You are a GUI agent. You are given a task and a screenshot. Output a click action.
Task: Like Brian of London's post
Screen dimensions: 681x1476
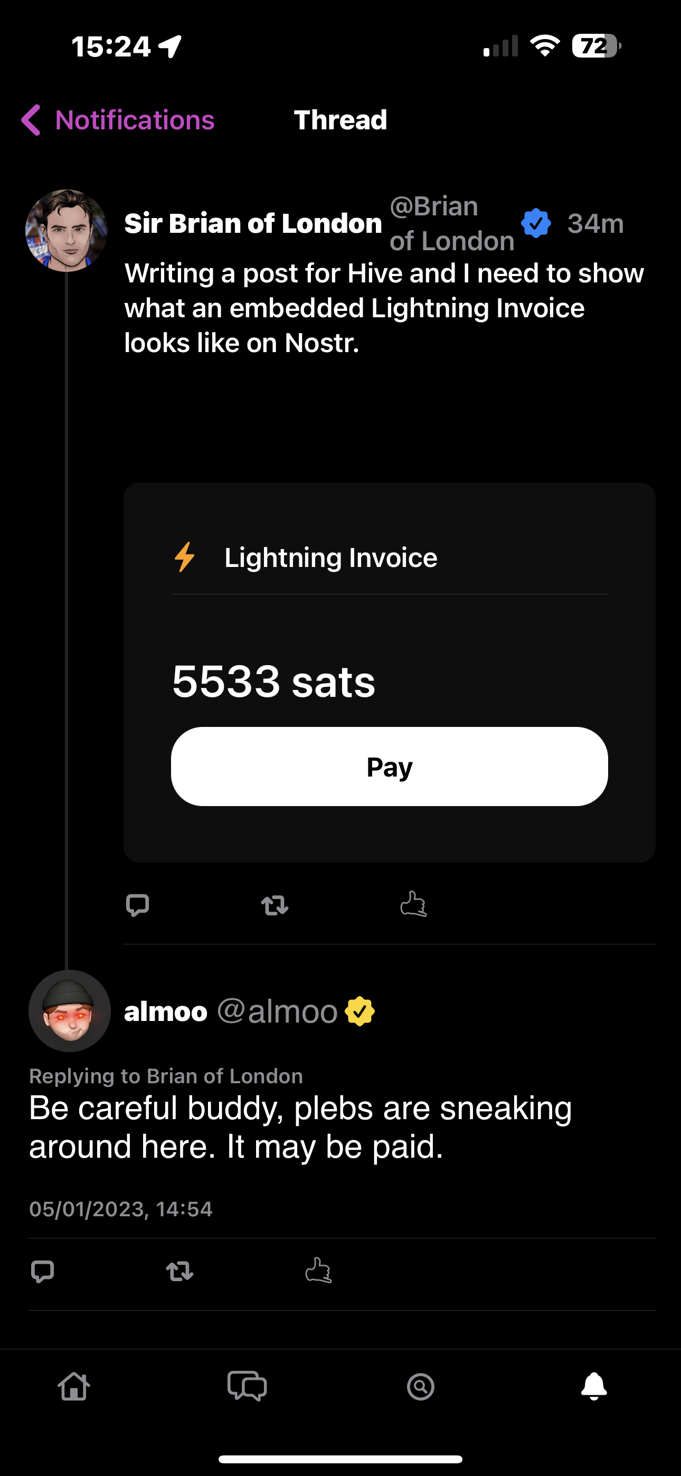(413, 904)
